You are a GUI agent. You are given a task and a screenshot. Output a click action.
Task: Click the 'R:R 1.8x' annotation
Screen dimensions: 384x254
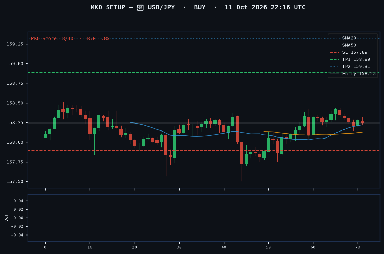tap(98, 39)
